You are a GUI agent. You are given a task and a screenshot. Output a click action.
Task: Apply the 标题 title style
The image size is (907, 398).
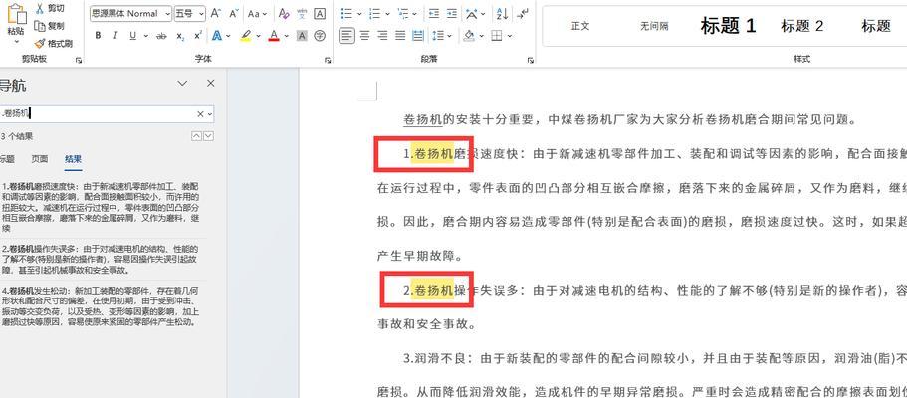(x=876, y=26)
